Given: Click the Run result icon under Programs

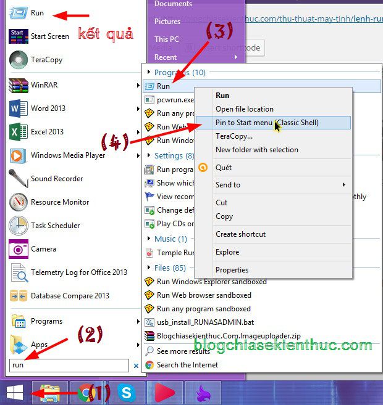Looking at the screenshot, I should point(149,86).
